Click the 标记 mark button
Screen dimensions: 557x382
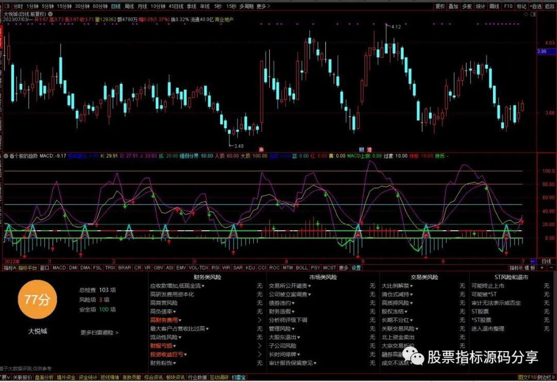tap(521, 6)
